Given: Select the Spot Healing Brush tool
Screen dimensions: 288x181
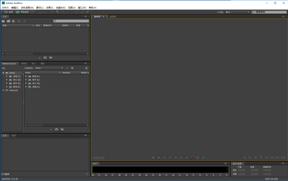Looking at the screenshot, I should tap(87, 12).
